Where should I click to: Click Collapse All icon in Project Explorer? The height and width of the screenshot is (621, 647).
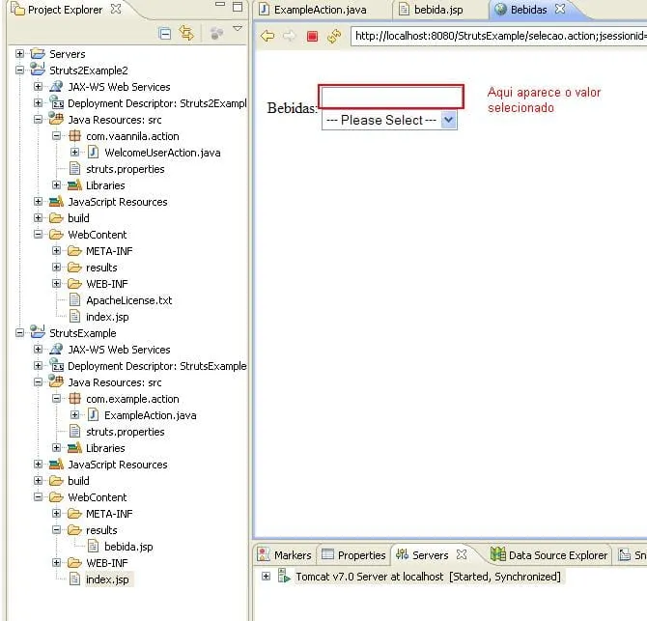164,34
